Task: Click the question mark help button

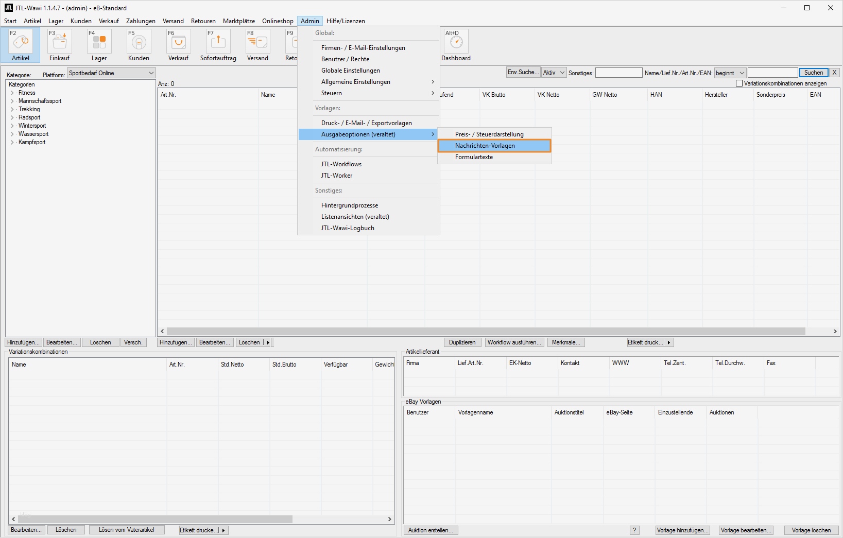Action: coord(634,530)
